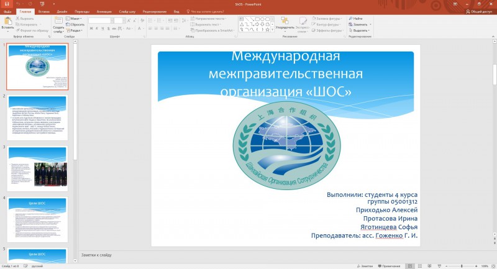Switch to Normal view in the status bar
Image resolution: width=497 pixels, height=269 pixels.
[410, 266]
